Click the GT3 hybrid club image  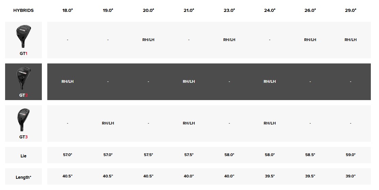point(23,120)
